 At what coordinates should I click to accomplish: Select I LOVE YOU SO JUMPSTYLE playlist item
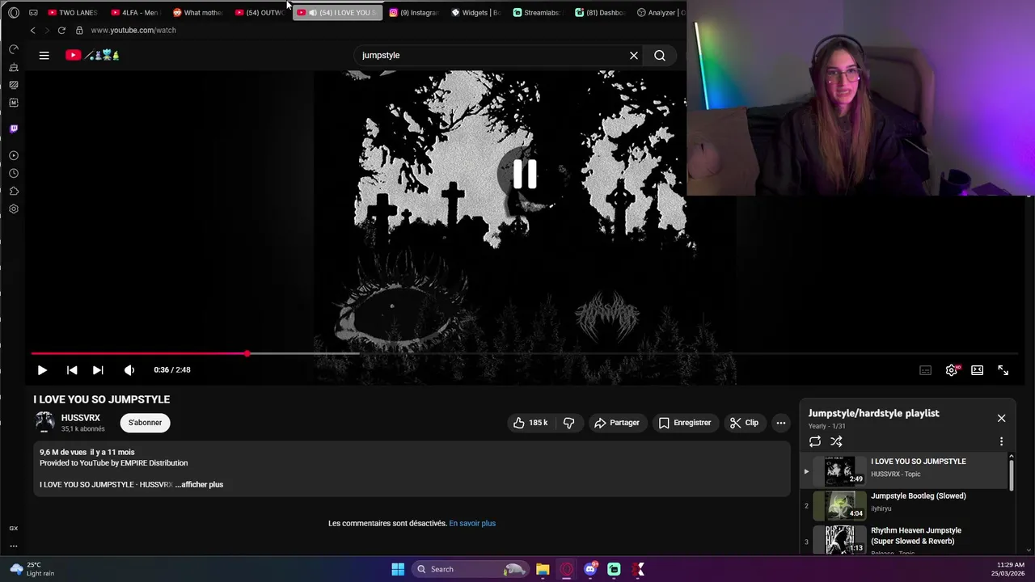point(904,471)
